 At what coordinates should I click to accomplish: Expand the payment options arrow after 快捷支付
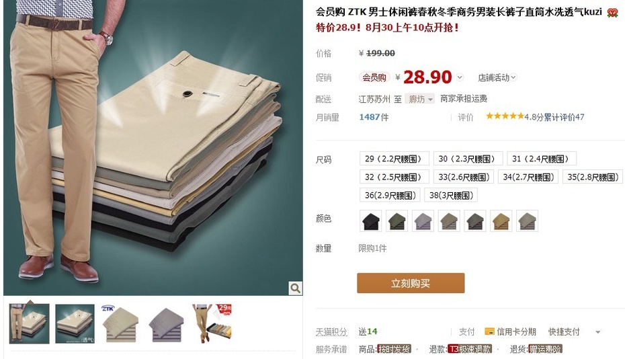coord(597,332)
